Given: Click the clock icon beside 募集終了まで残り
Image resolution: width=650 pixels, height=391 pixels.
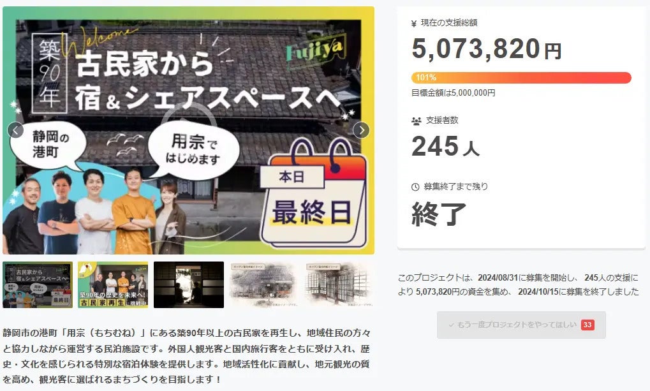Looking at the screenshot, I should [x=415, y=187].
